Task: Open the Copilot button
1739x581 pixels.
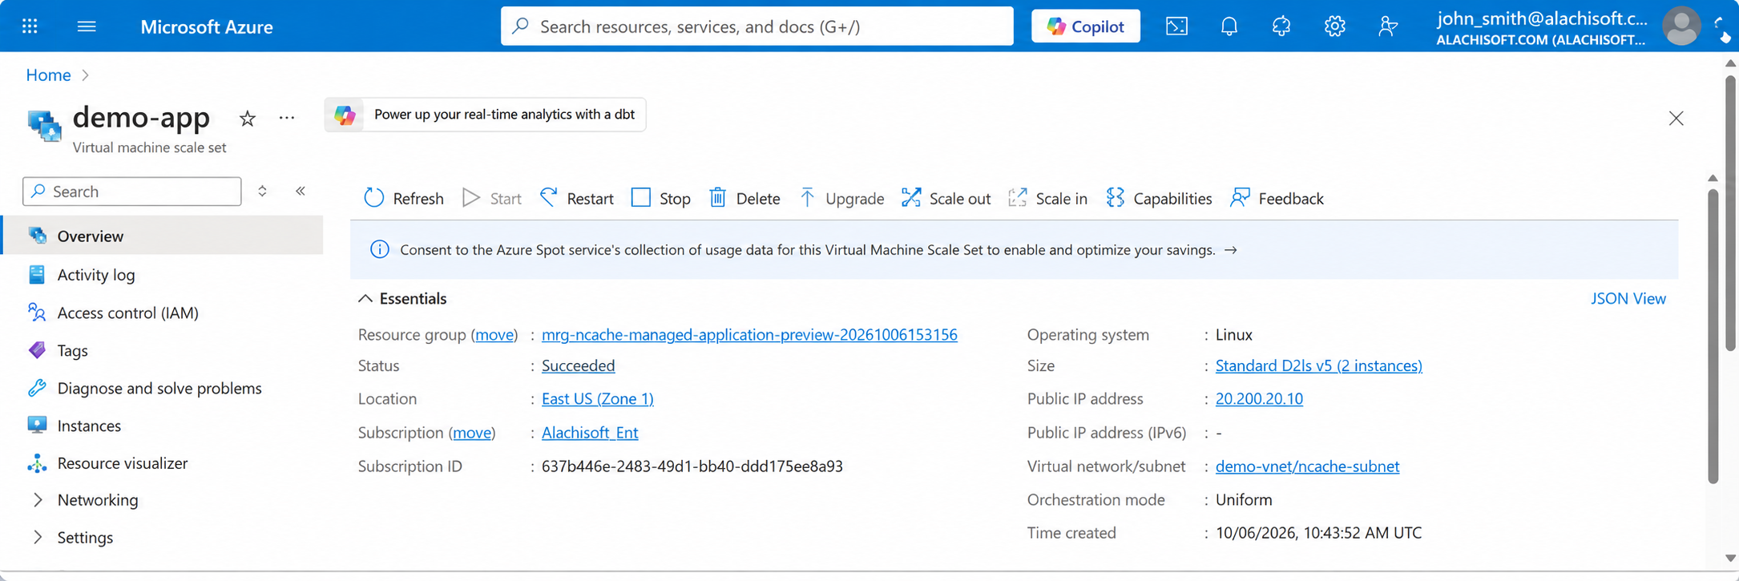Action: [1086, 26]
